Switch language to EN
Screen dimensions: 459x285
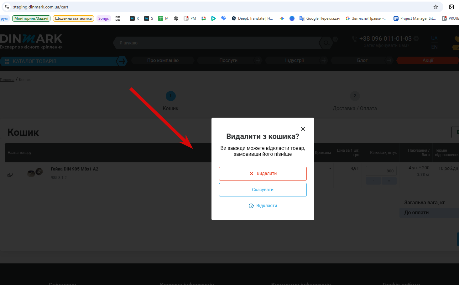(434, 47)
